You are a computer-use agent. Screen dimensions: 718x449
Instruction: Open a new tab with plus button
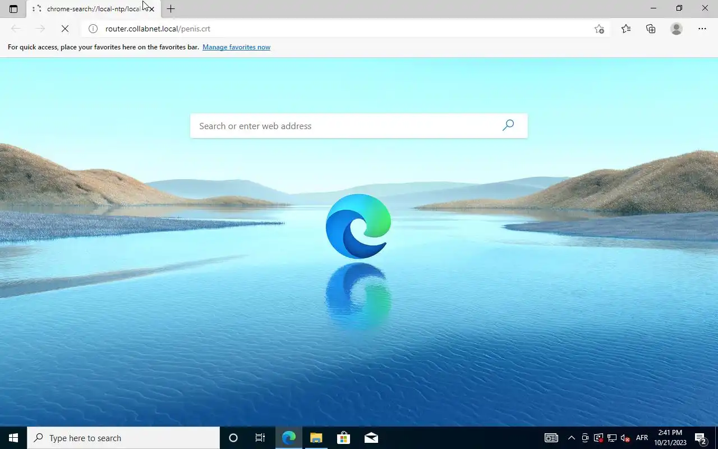pyautogui.click(x=171, y=9)
